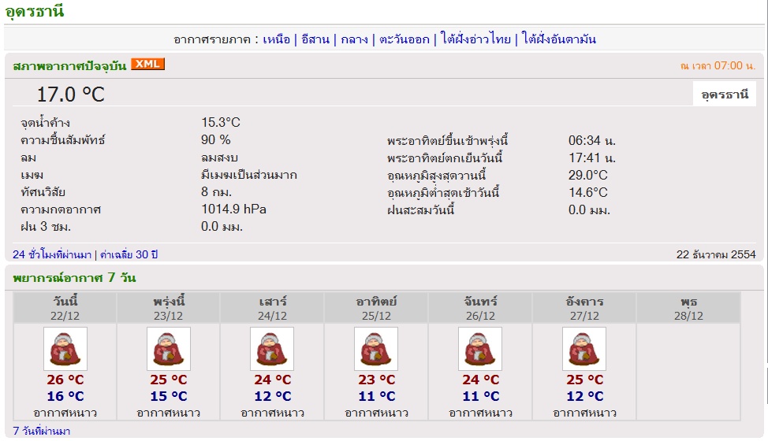
Task: Open the อีสาน regional weather link
Action: point(315,39)
